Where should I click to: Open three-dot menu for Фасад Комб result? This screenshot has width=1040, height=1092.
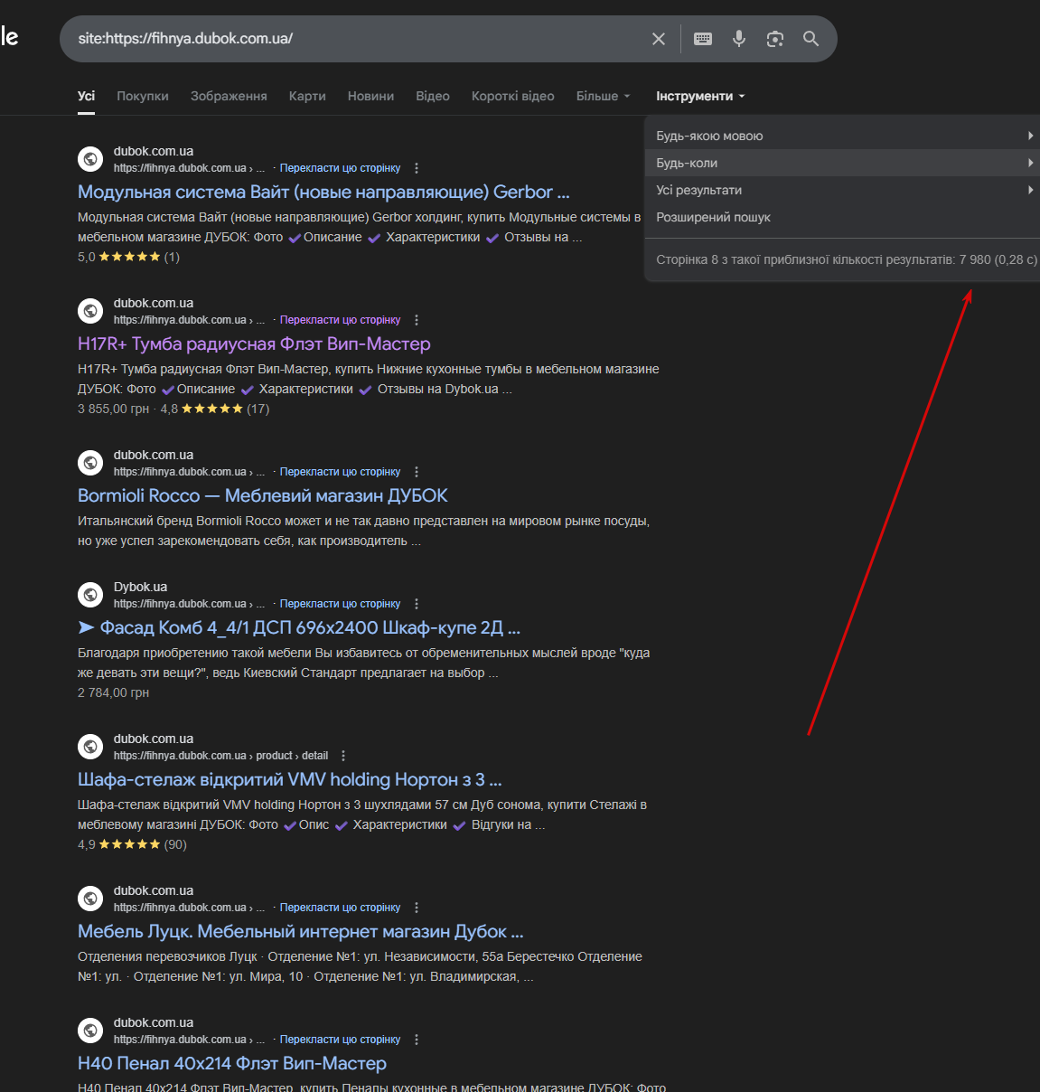[x=417, y=604]
